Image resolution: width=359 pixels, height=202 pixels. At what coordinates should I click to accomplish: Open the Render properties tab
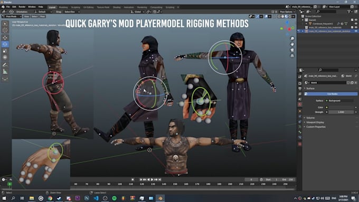click(x=300, y=83)
